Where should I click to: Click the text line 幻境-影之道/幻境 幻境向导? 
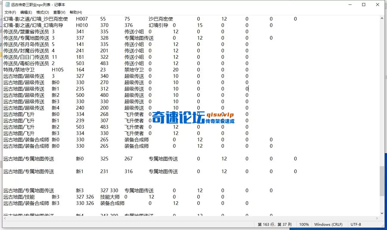[x=33, y=25]
